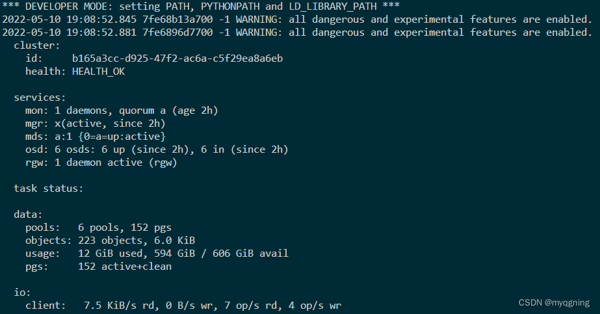
Task: Click the second WARNING timestamp 19:08:52.881
Action: pos(87,32)
